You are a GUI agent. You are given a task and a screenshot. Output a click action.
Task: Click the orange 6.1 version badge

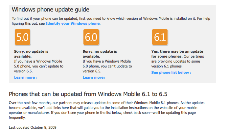pyautogui.click(x=160, y=37)
